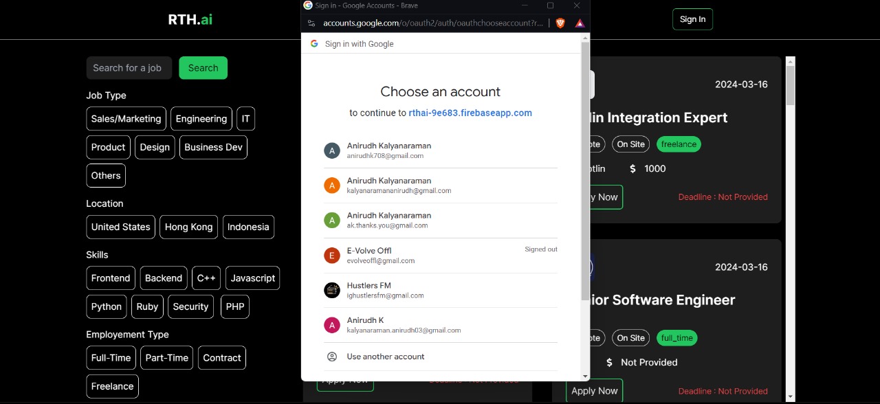Click the green Search button
The height and width of the screenshot is (404, 880).
coord(203,68)
